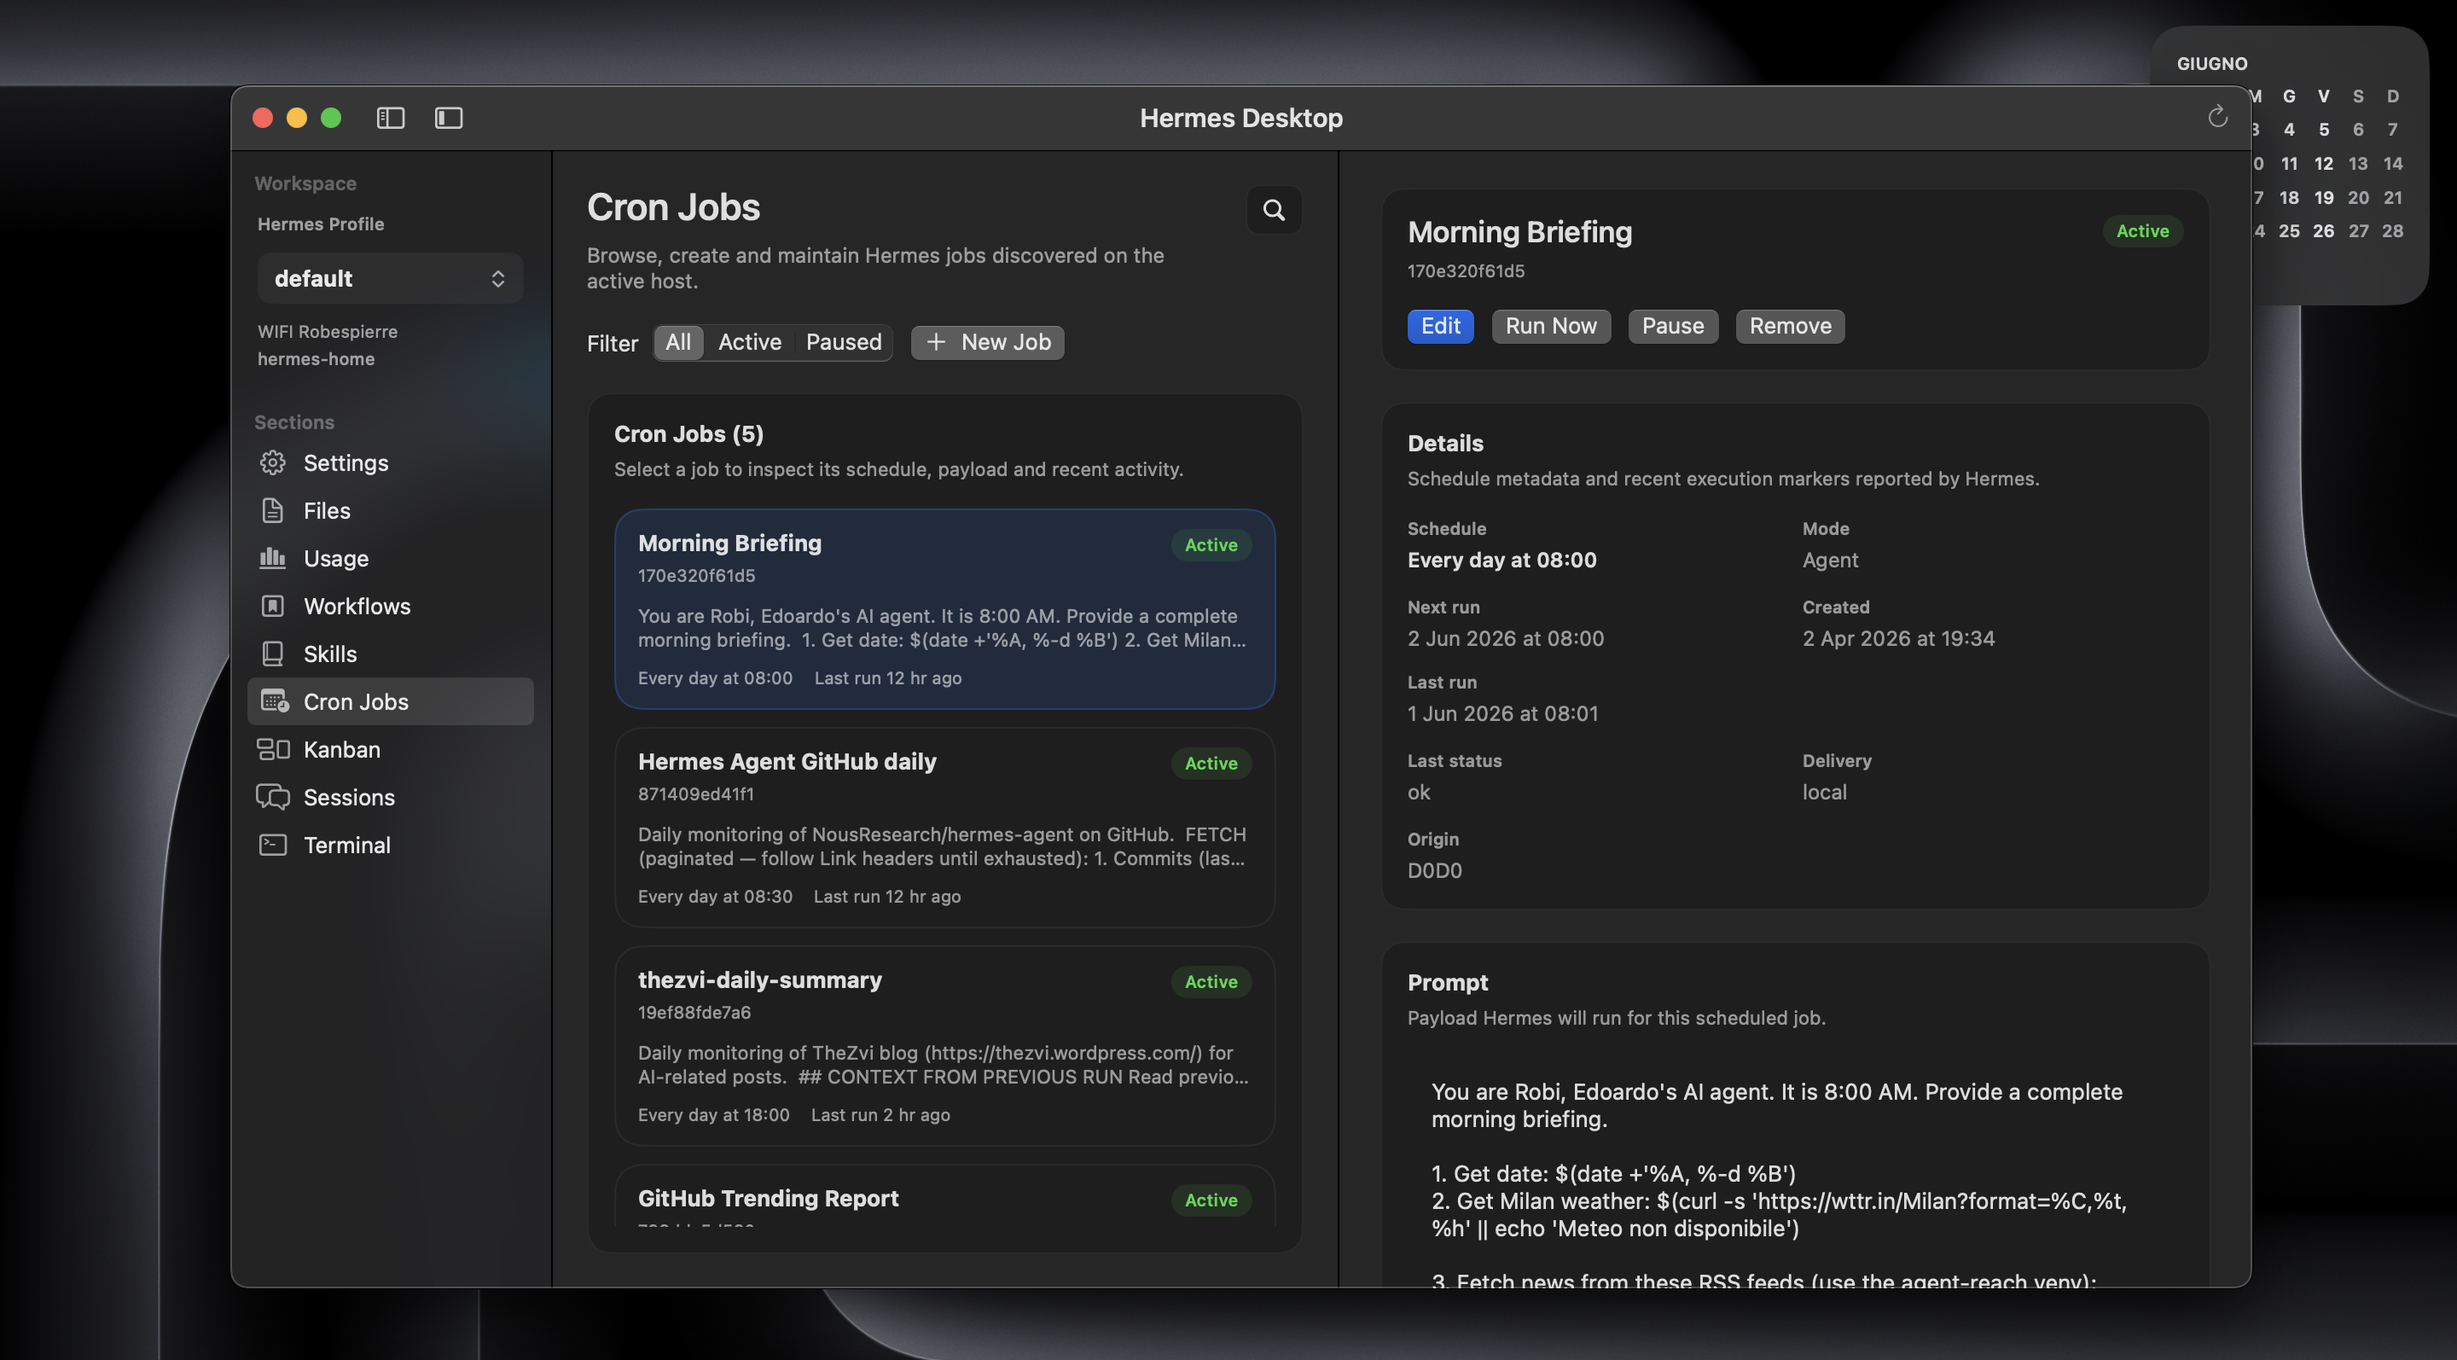
Task: Click the profile selector up-down chevrons
Action: pyautogui.click(x=498, y=278)
